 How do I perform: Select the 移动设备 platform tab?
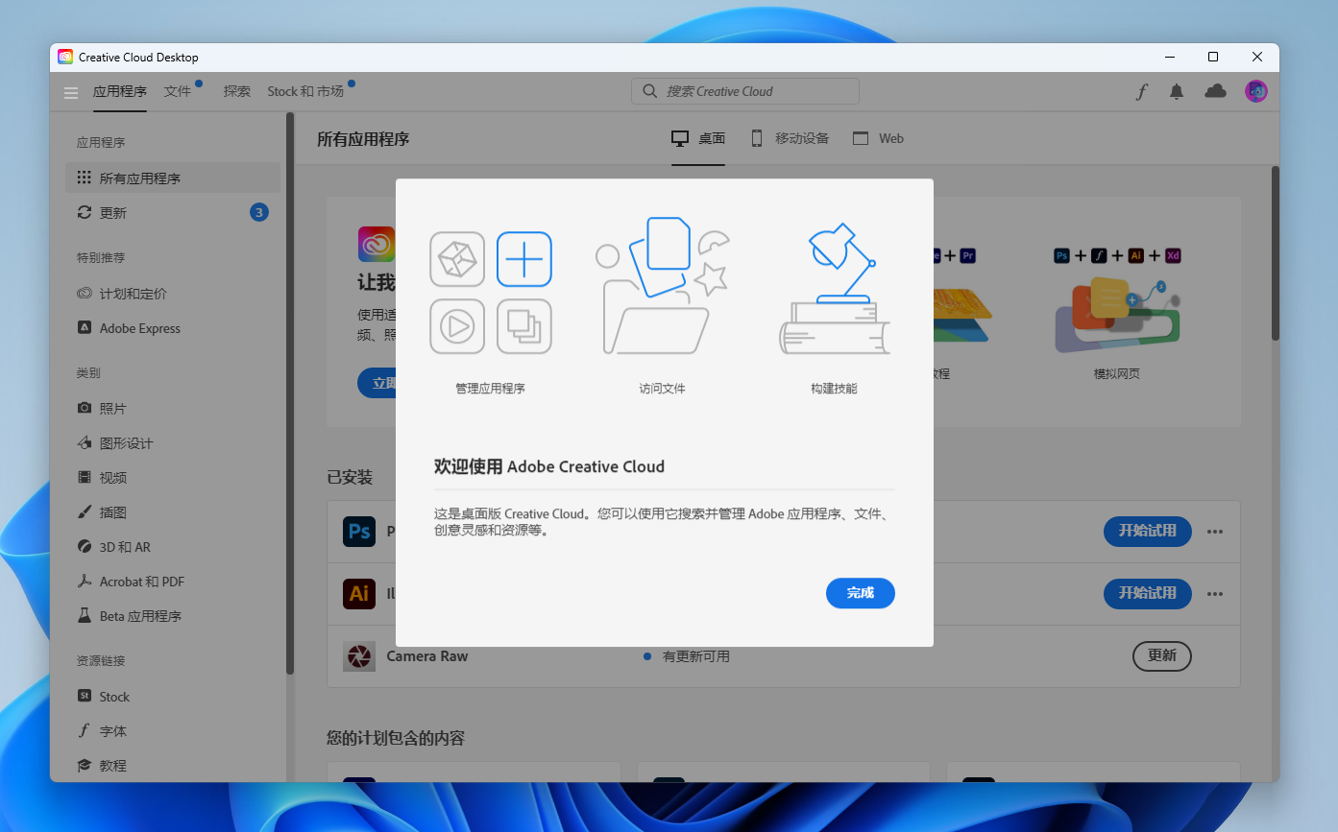tap(789, 138)
